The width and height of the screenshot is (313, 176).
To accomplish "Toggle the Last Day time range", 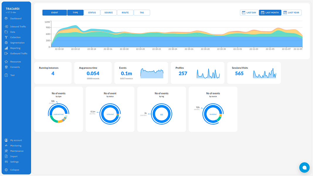I will click(249, 13).
